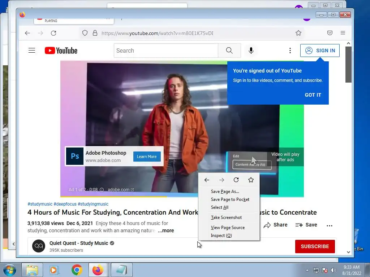Save video to playlist
The image size is (370, 277).
(306, 225)
